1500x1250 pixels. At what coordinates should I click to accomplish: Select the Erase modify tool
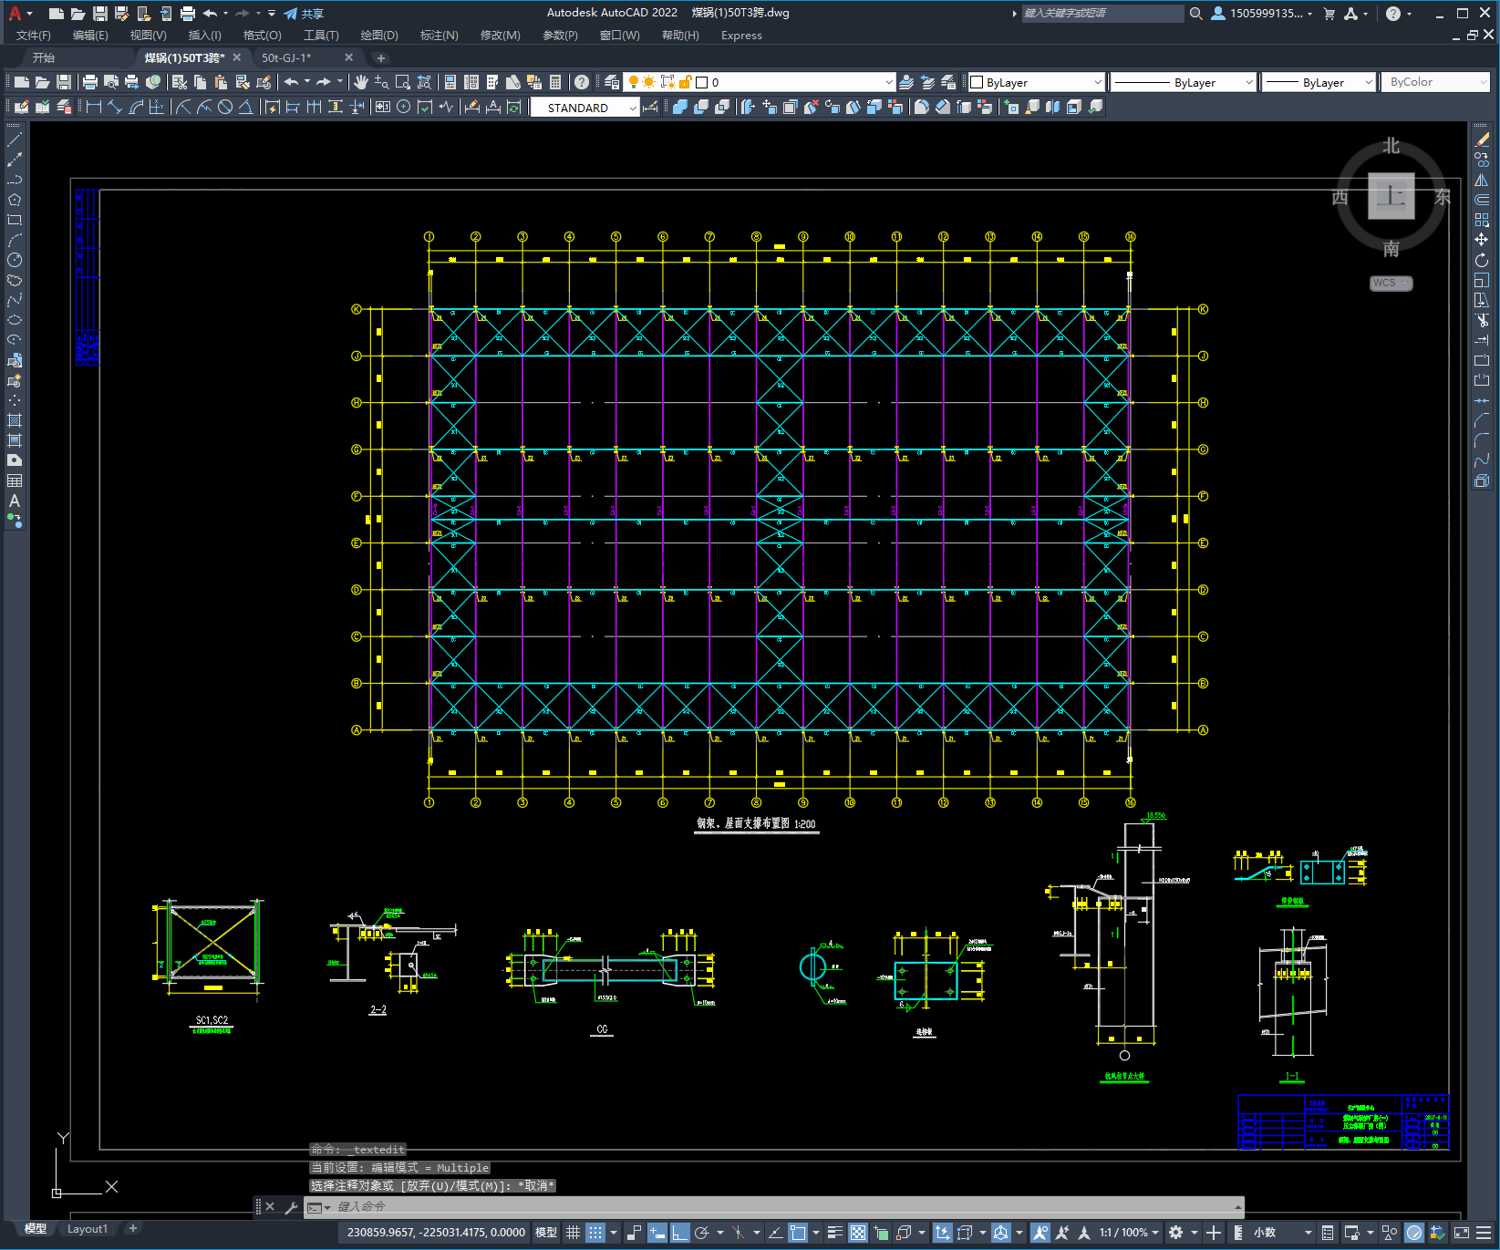(x=1482, y=139)
